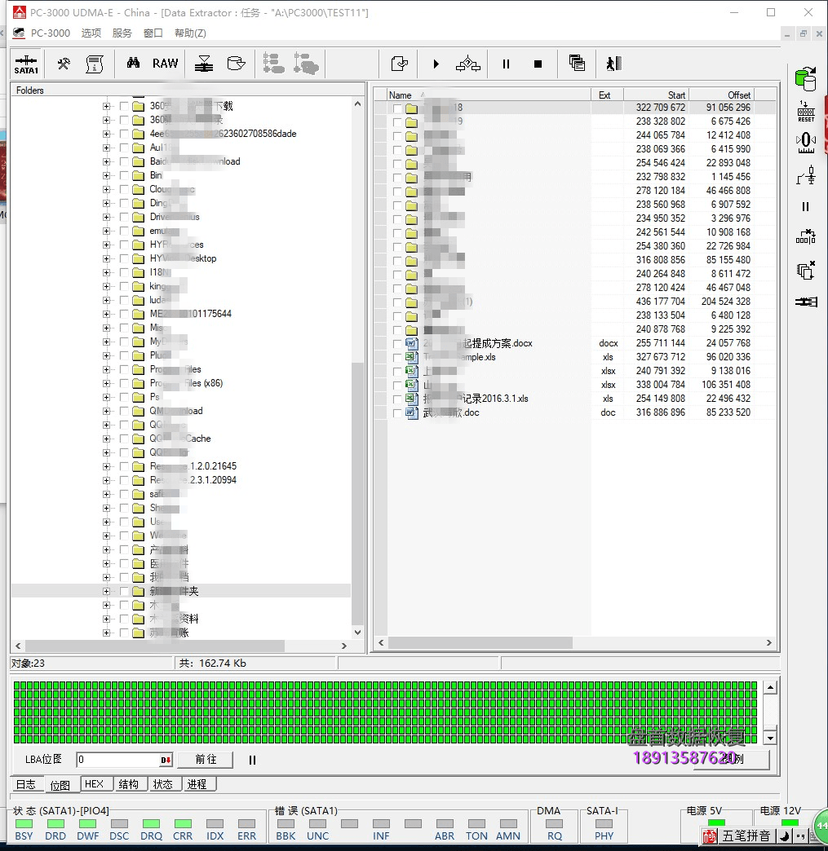The image size is (828, 851).
Task: Expand the first 360 folder ending 下载
Action: coord(106,106)
